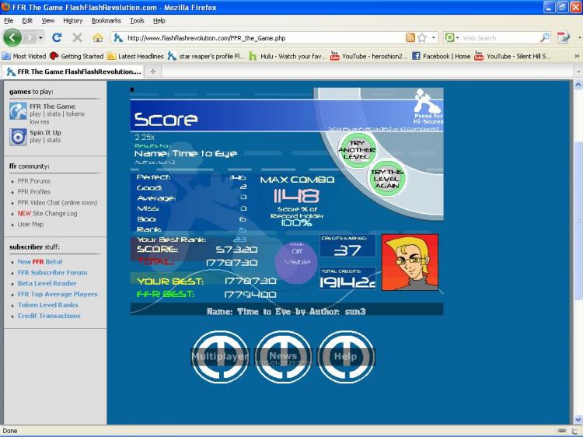Go to the home page icon

98,37
